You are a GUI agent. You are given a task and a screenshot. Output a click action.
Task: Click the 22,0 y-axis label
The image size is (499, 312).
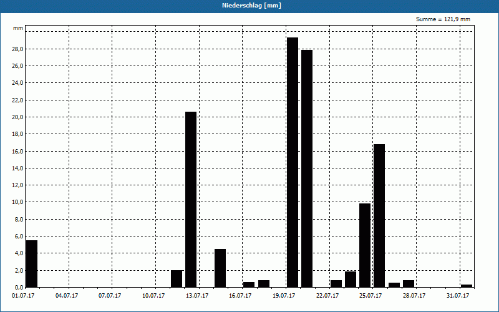point(17,100)
